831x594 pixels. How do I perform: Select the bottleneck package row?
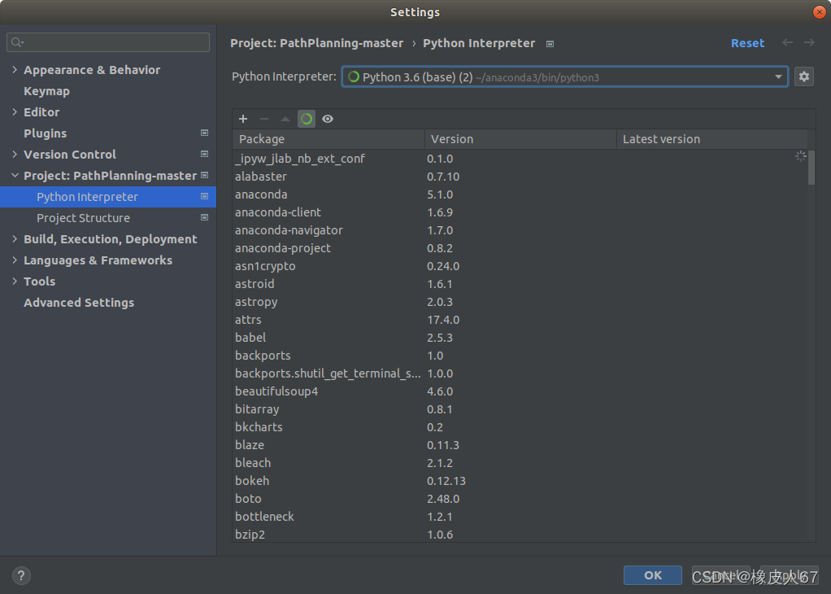tap(520, 517)
